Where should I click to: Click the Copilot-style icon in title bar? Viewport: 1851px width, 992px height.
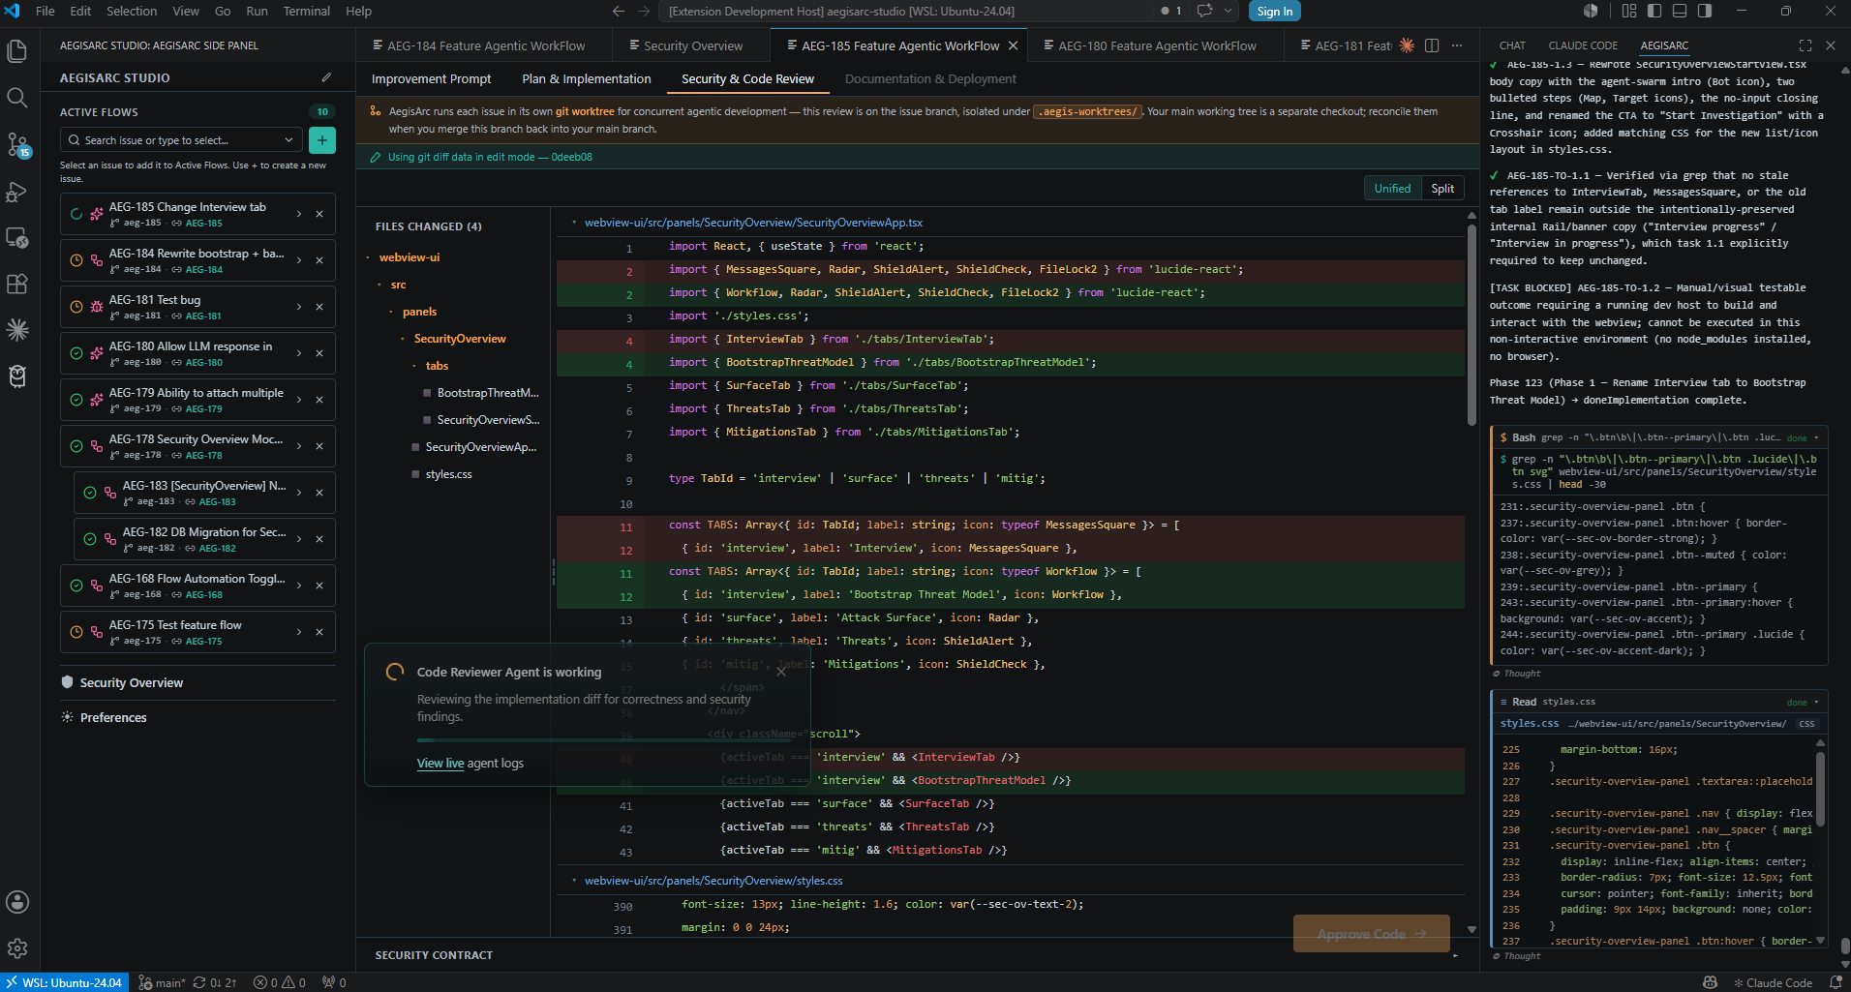pyautogui.click(x=1591, y=11)
